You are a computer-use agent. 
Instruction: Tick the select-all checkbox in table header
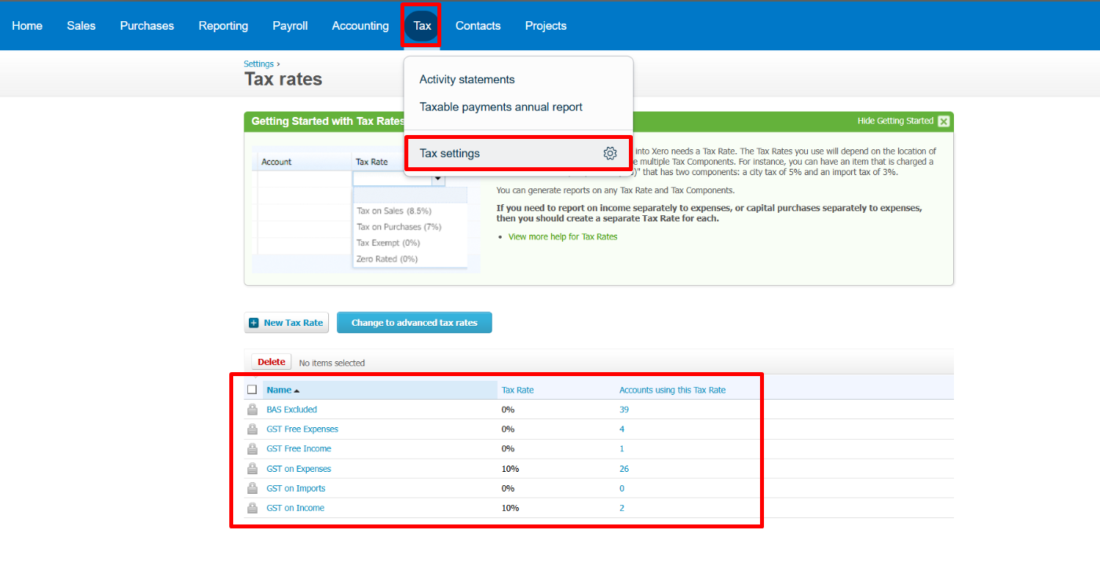pos(252,389)
